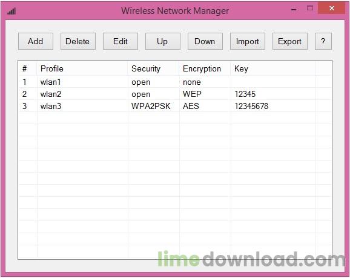Maximize the Wireless Network Manager window
This screenshot has height=278, width=350.
click(310, 8)
